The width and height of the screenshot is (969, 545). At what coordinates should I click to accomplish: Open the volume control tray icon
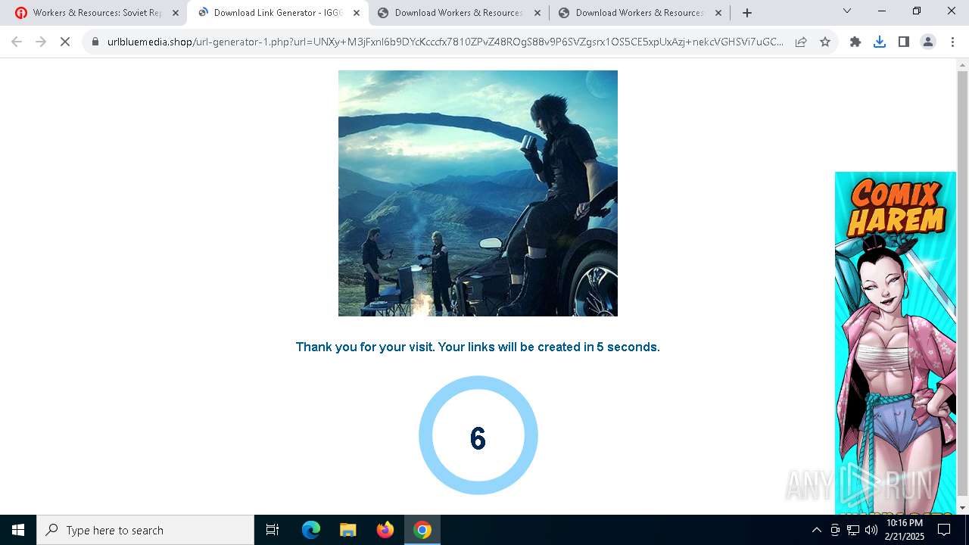point(871,530)
